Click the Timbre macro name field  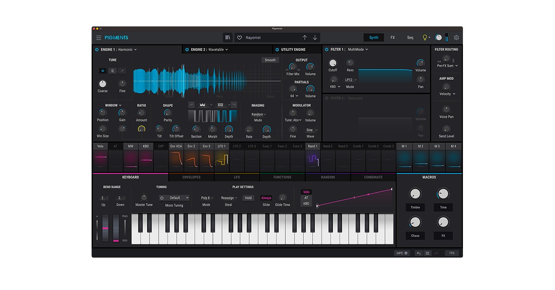tap(415, 207)
